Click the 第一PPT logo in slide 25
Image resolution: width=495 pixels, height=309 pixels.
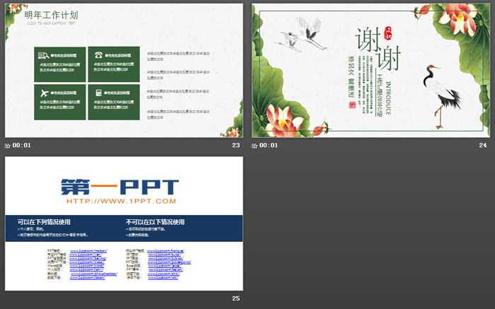120,187
